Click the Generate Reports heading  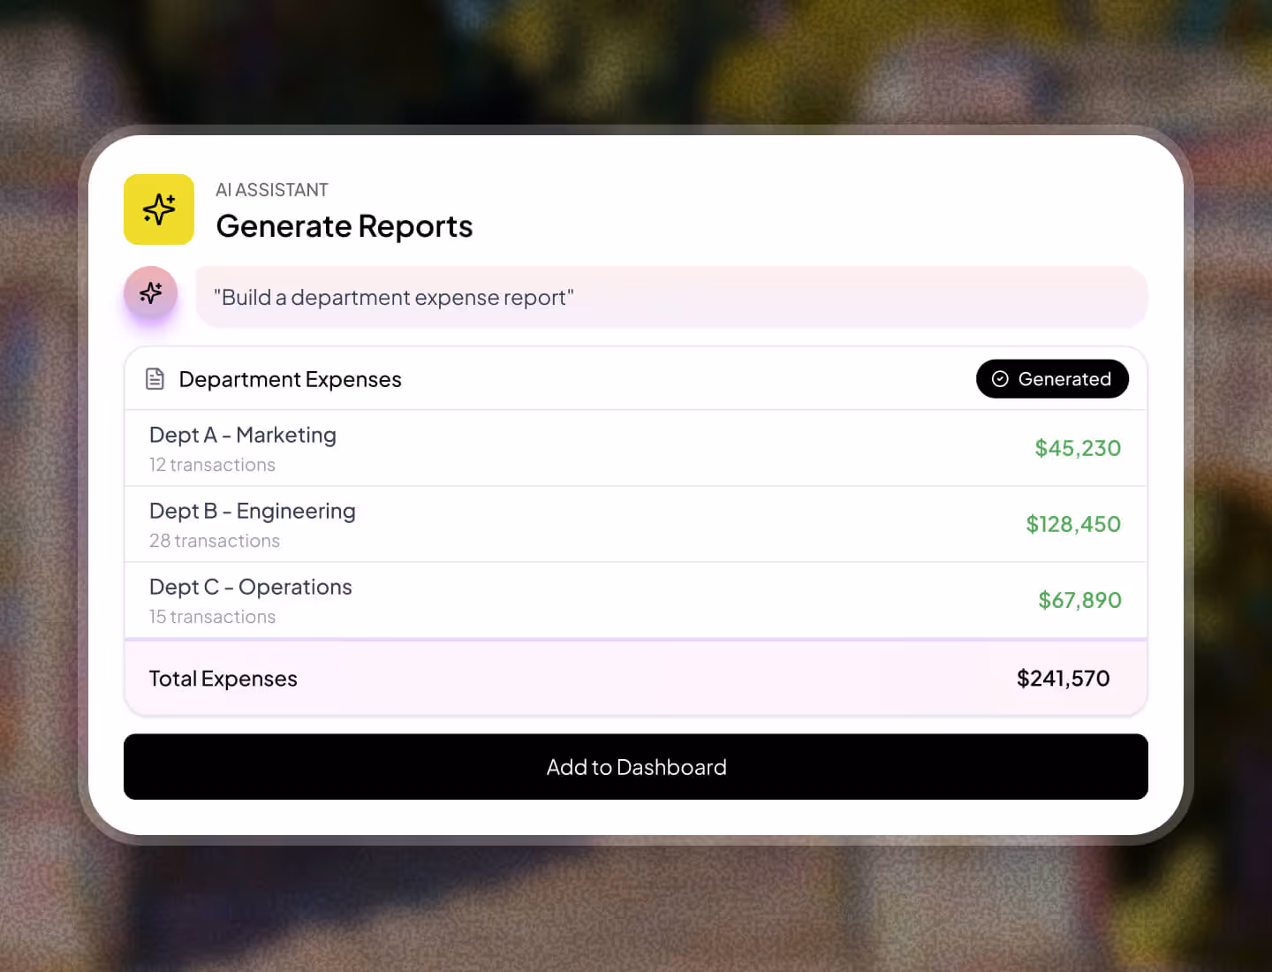pos(344,226)
